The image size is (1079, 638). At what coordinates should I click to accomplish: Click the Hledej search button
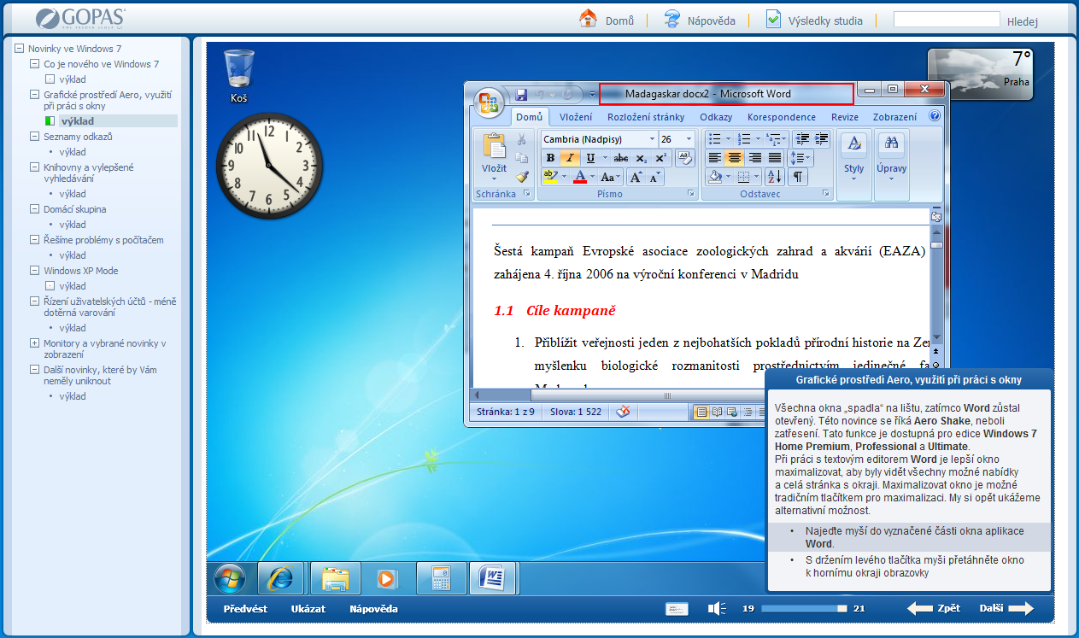tap(1023, 20)
